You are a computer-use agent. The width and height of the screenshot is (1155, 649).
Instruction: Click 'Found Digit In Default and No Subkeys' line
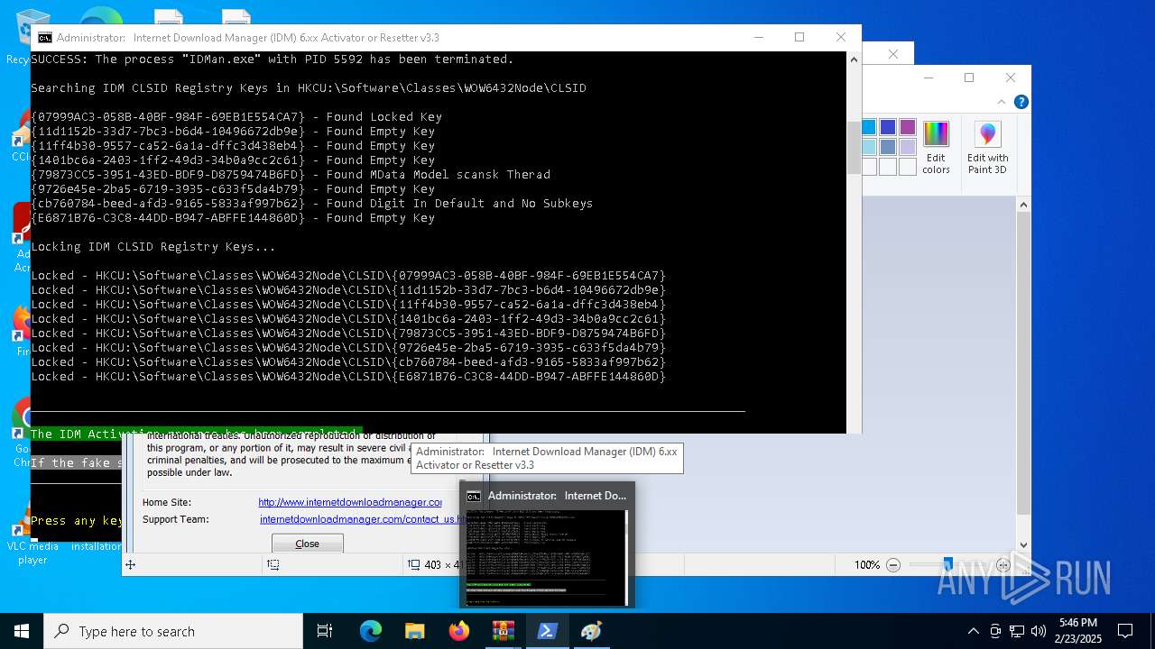click(312, 203)
